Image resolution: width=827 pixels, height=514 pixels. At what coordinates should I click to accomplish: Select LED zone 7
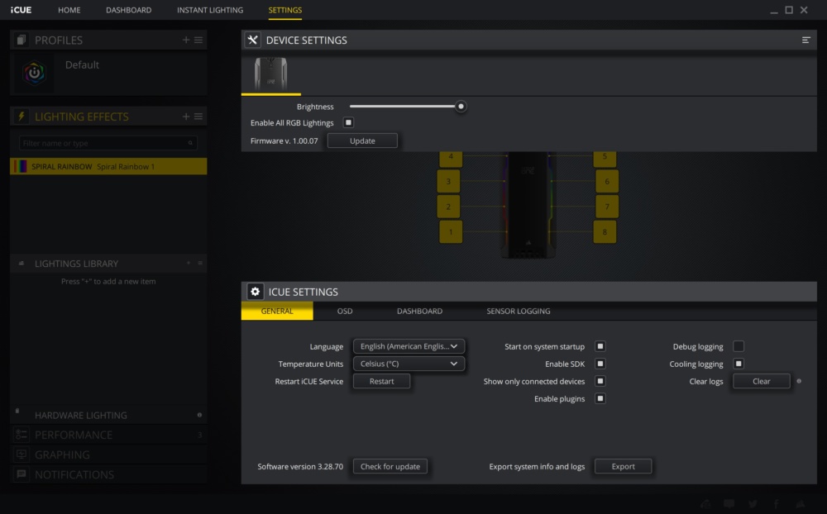point(606,207)
